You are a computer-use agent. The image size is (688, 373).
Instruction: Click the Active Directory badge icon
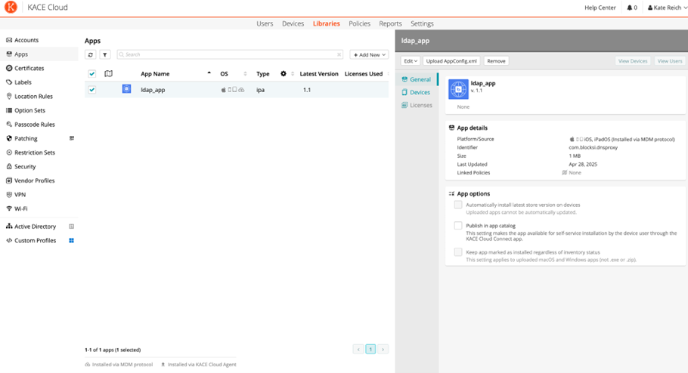(72, 227)
